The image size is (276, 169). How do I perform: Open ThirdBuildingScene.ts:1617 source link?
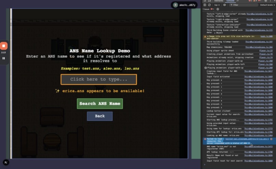click(259, 71)
